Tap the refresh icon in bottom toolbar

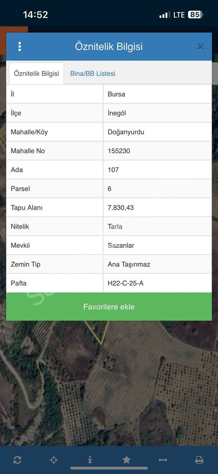pos(17,460)
